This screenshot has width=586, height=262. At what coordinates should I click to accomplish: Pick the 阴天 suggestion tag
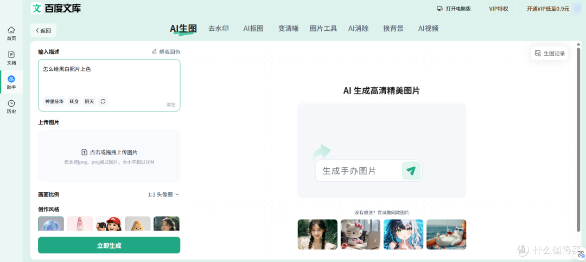90,101
